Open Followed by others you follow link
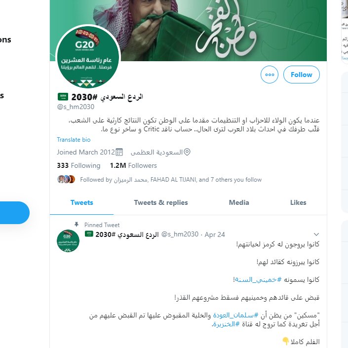This screenshot has height=348, width=348. (x=171, y=180)
